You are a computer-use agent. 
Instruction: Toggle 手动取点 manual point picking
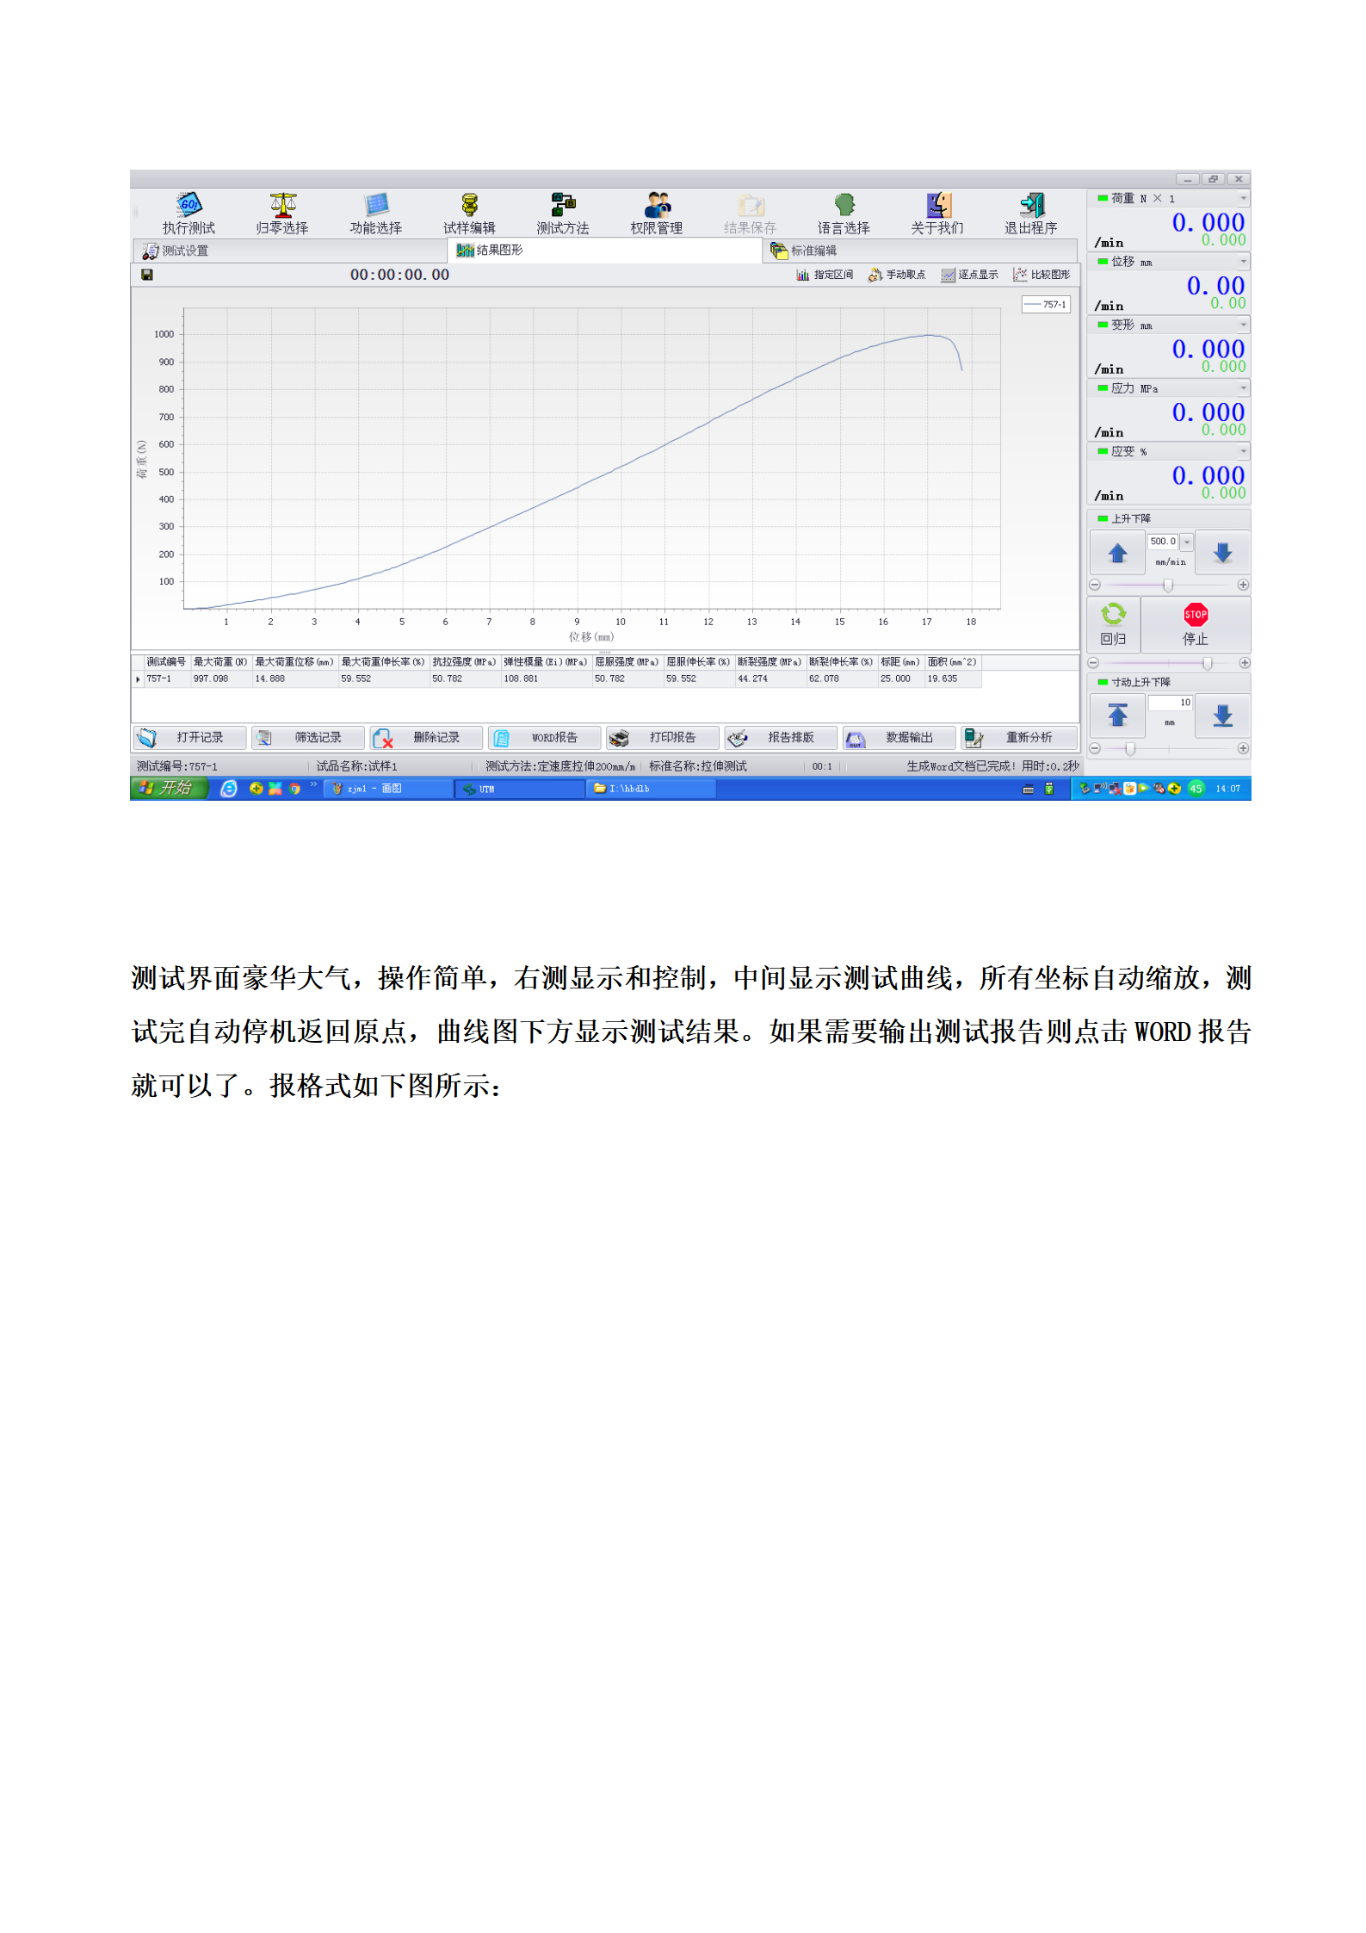coord(897,275)
